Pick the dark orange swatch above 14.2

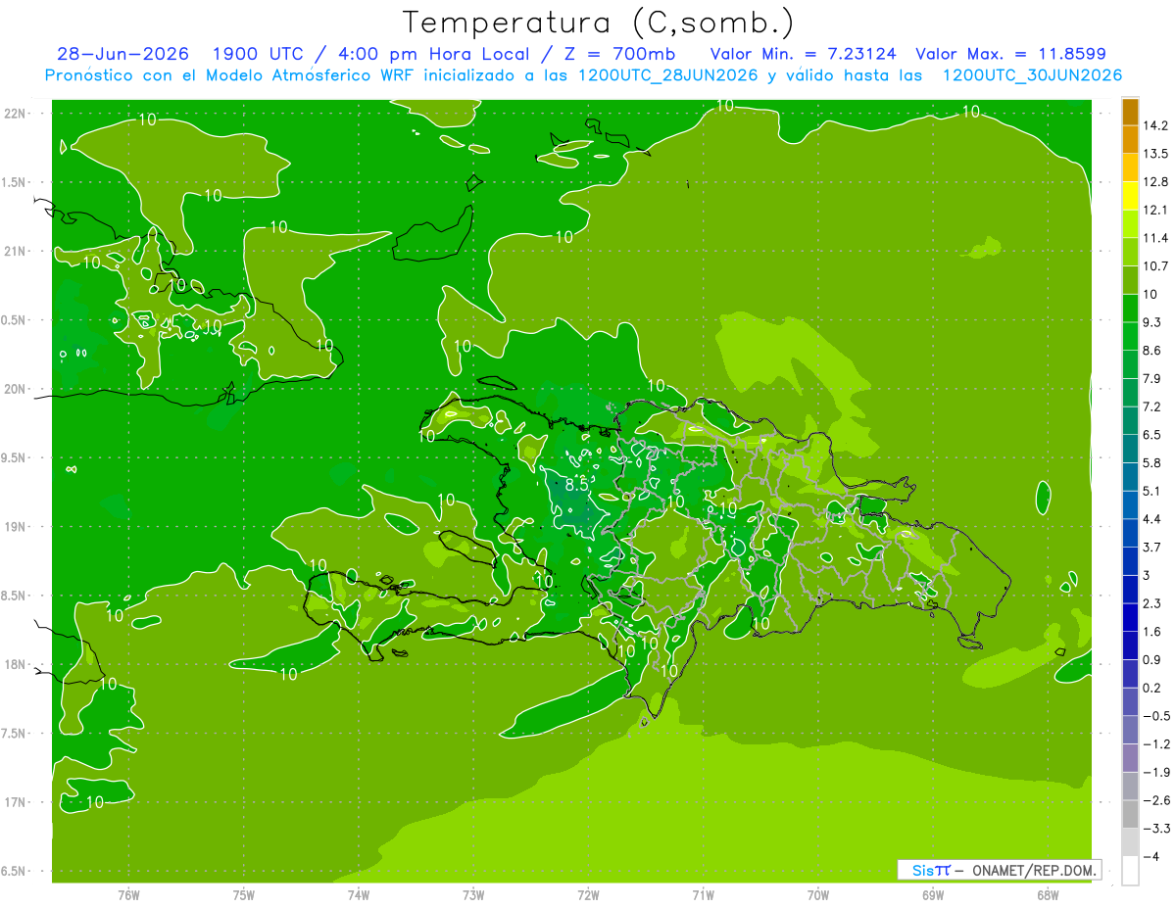click(1130, 112)
